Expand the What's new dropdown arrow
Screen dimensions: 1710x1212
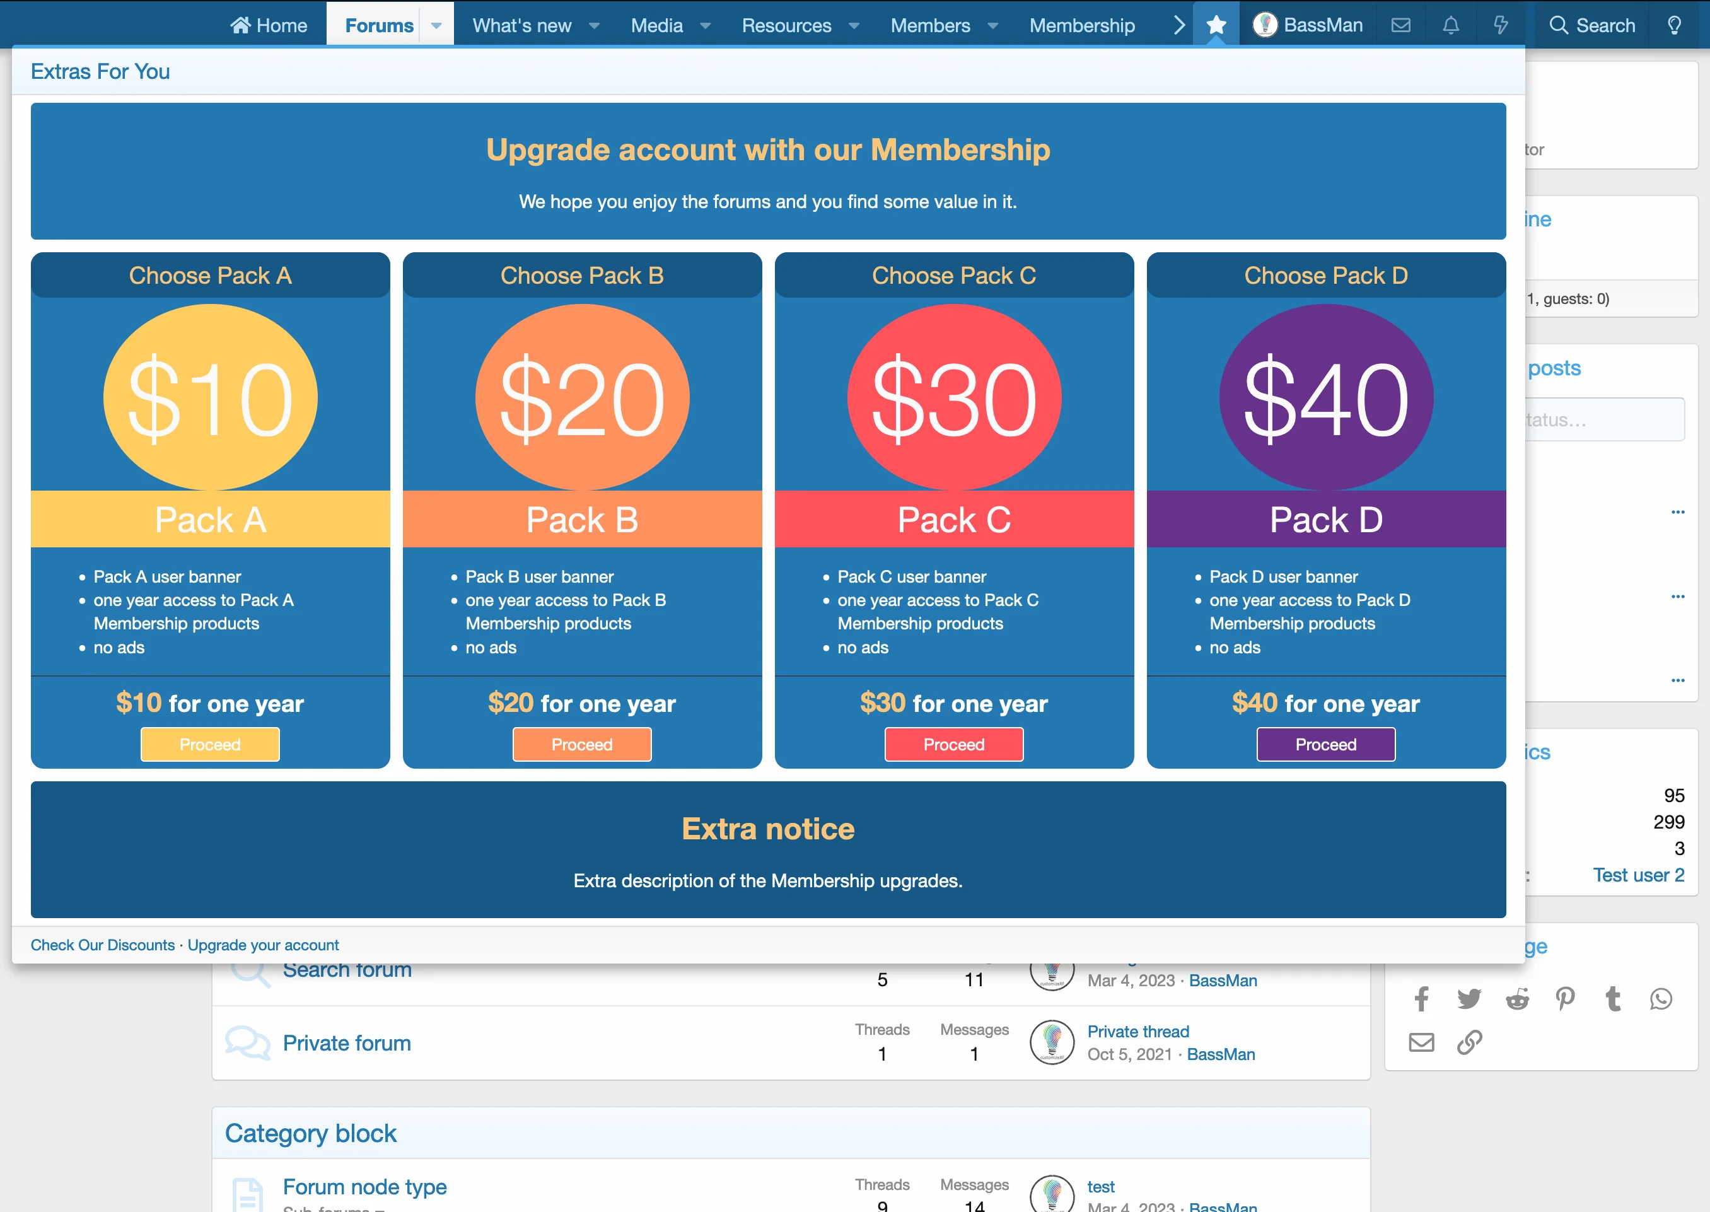point(595,25)
